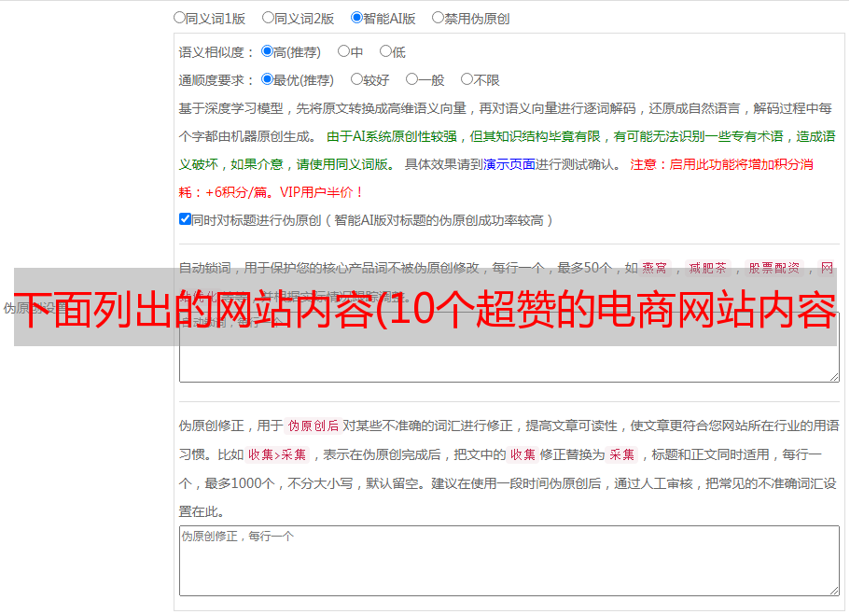Viewport: 850px width, 614px height.
Task: Set 语义相似度 to 高(推荐)
Action: tap(267, 51)
